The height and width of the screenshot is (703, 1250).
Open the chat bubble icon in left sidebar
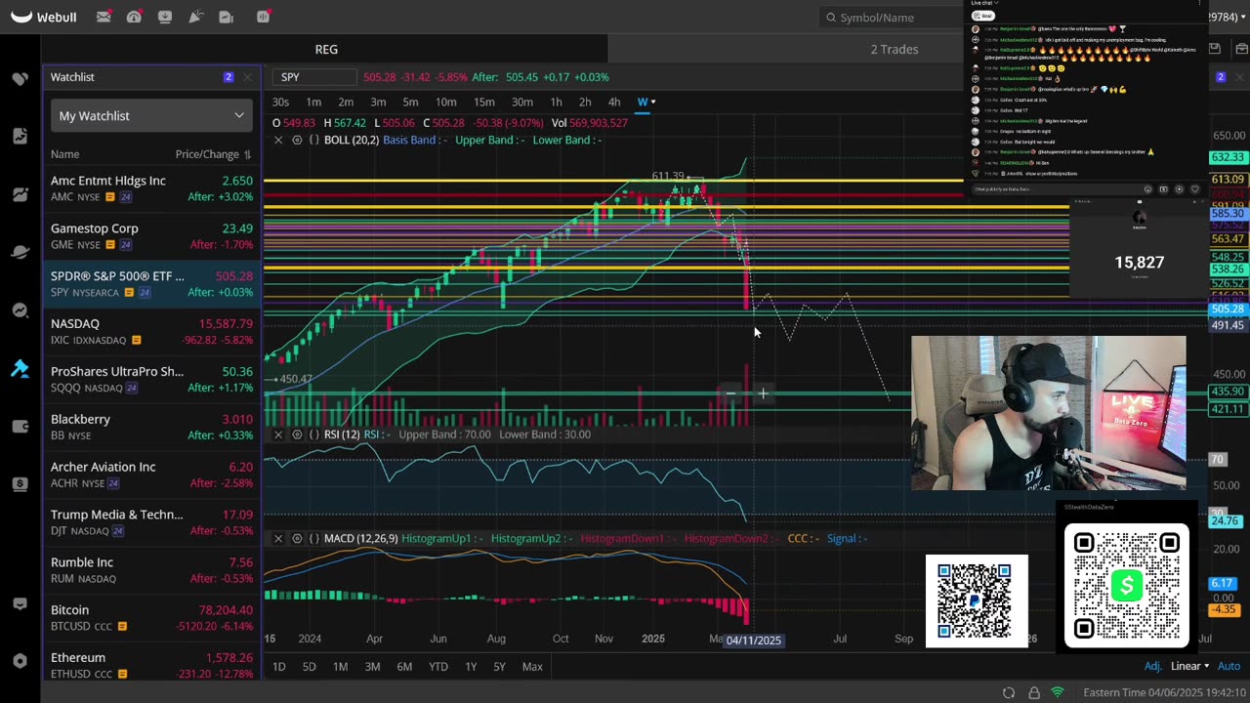coord(20,604)
